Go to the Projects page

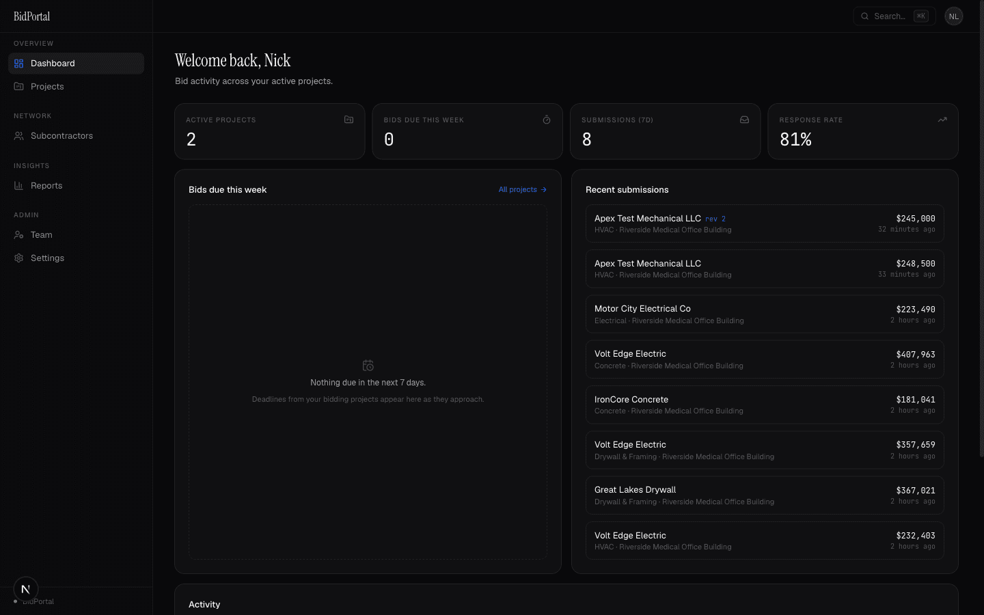click(x=76, y=87)
